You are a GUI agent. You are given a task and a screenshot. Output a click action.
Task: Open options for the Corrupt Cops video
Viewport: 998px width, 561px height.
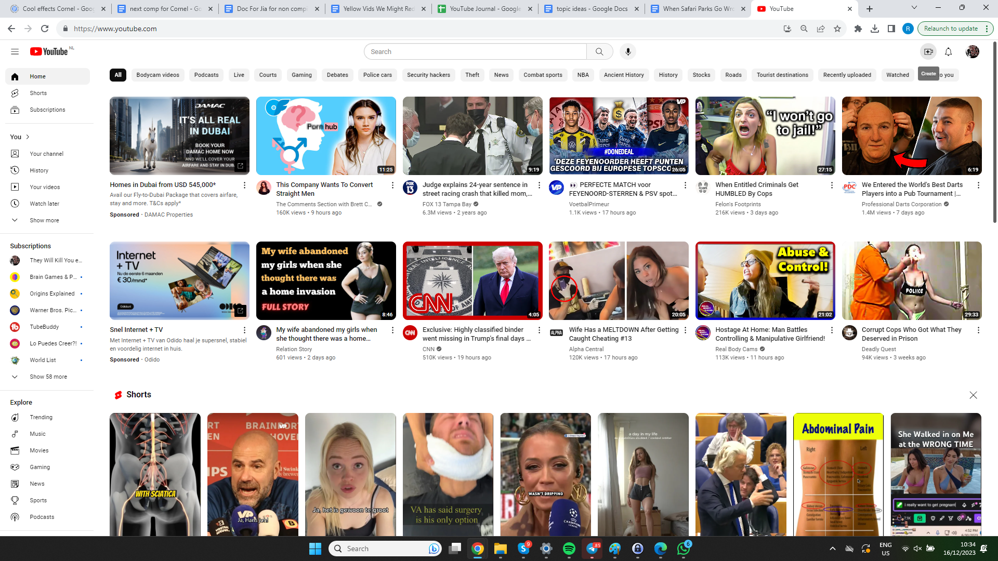978,330
